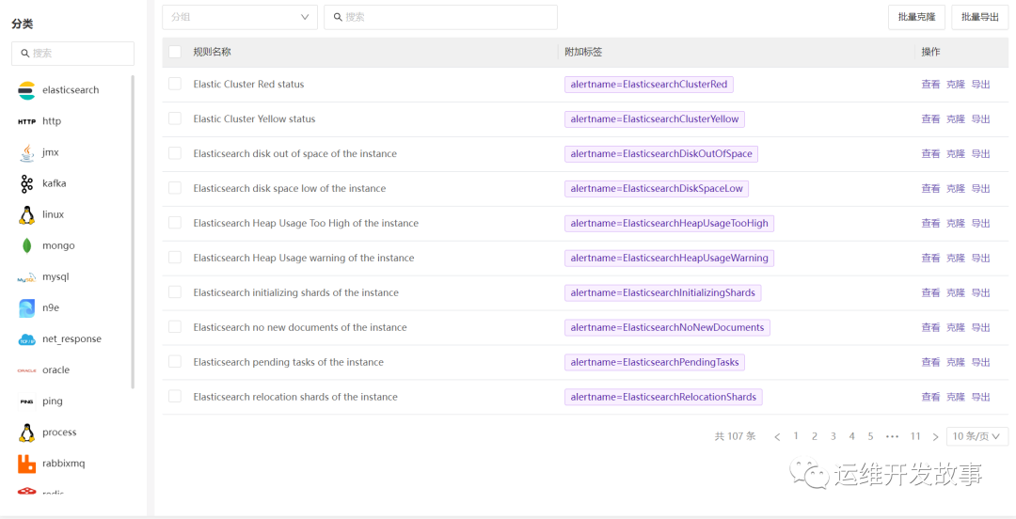1016x519 pixels.
Task: Open the net_response cloud icon
Action: pos(26,339)
